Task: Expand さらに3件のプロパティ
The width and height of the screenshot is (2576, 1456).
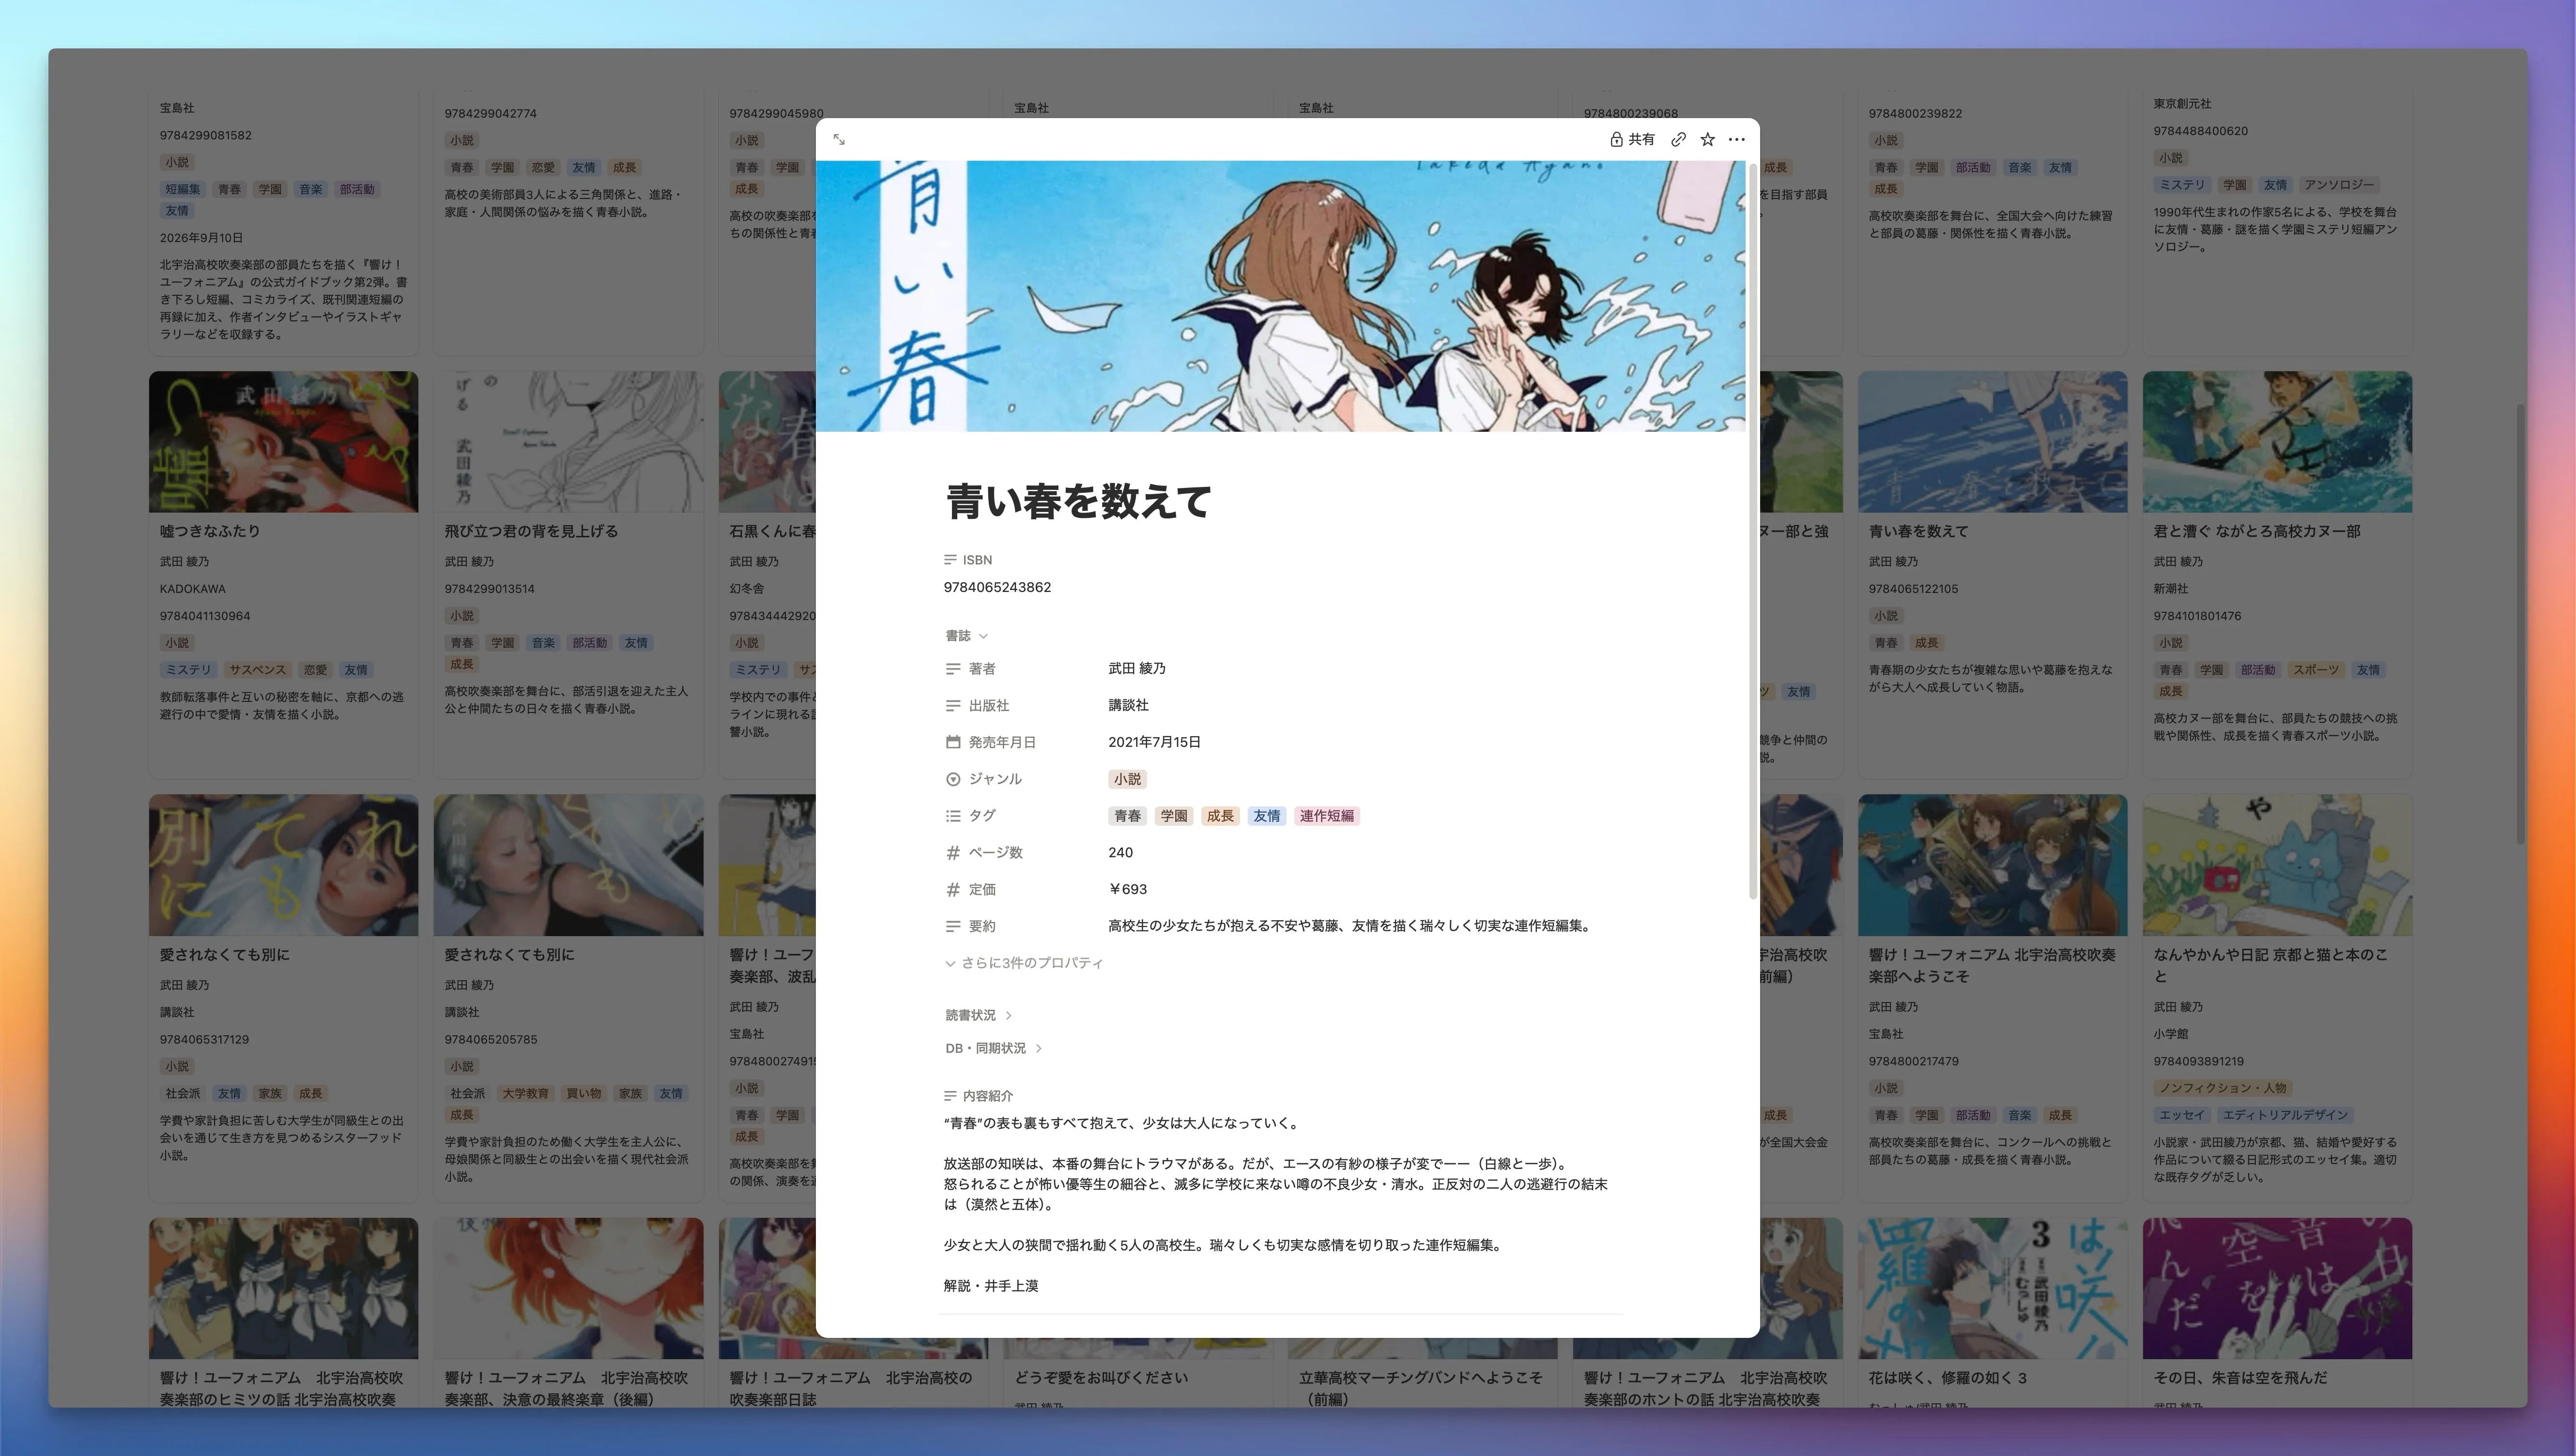Action: pos(1024,963)
